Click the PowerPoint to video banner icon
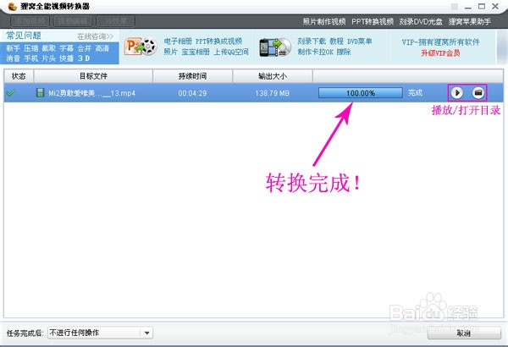 (x=141, y=47)
